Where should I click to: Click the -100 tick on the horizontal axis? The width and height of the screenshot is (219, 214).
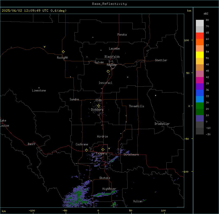point(32,210)
